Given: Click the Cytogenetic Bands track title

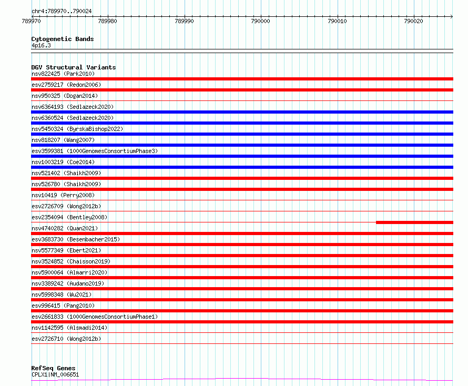Looking at the screenshot, I should coord(63,39).
